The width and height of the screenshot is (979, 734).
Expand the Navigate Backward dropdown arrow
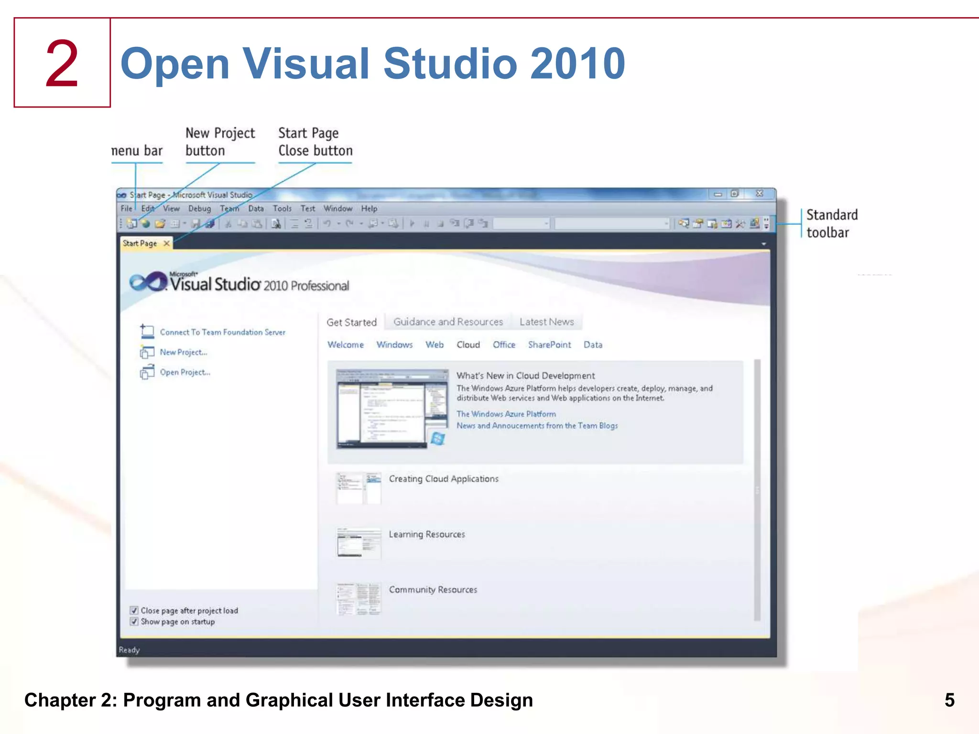382,223
